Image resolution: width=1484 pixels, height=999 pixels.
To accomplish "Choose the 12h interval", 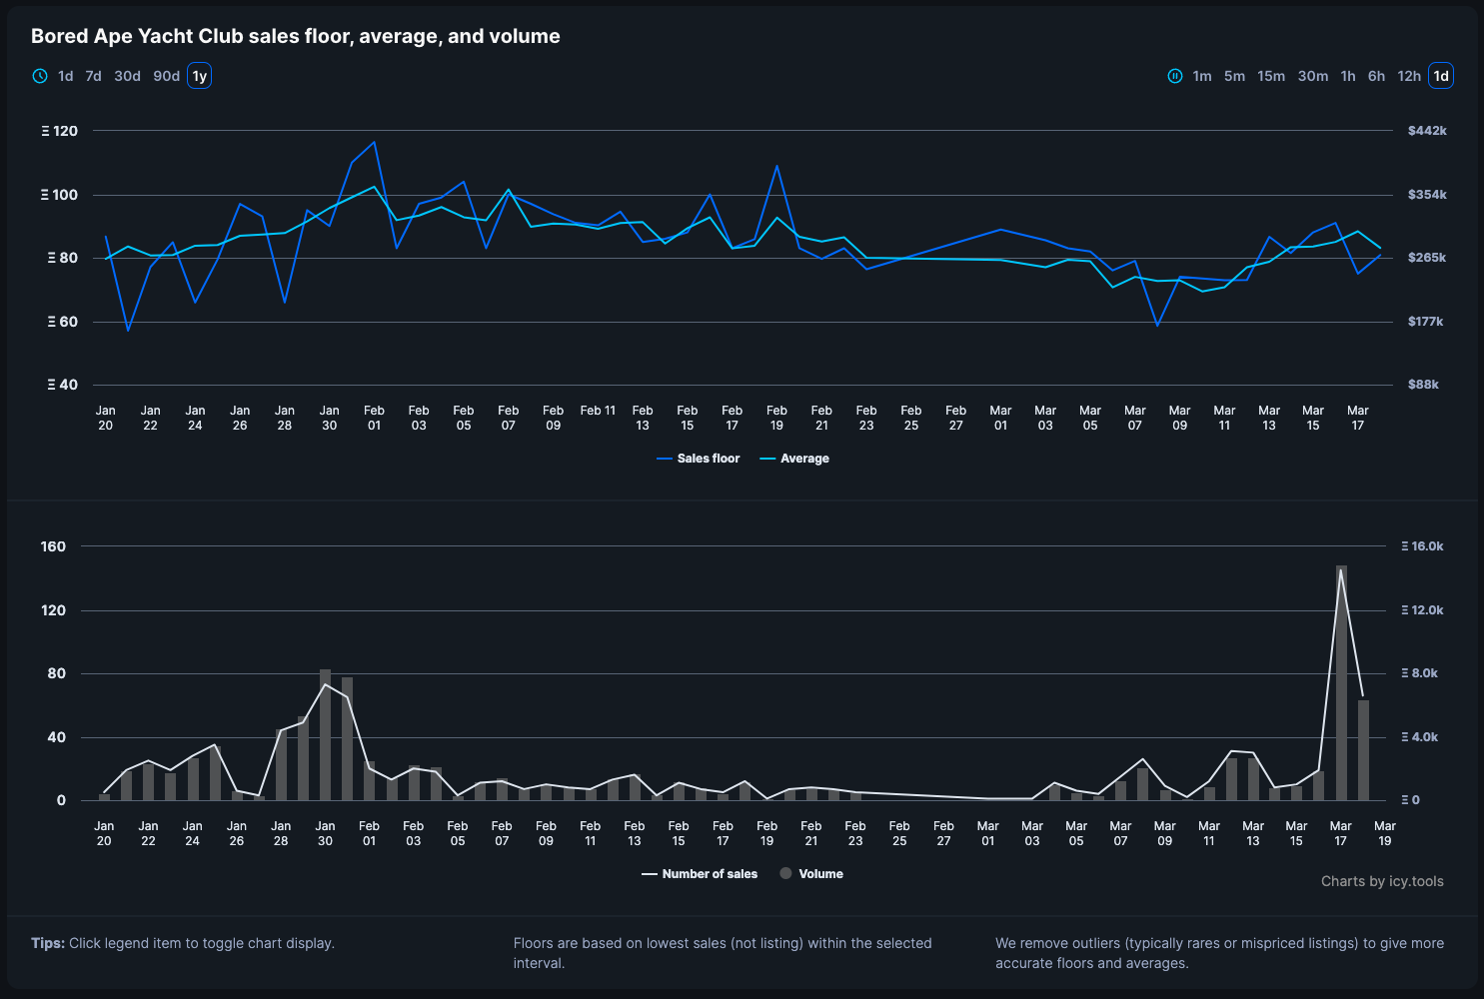I will [x=1409, y=76].
